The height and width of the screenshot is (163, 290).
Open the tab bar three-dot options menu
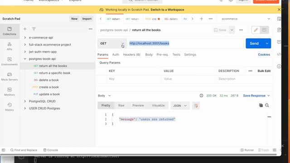click(x=211, y=19)
